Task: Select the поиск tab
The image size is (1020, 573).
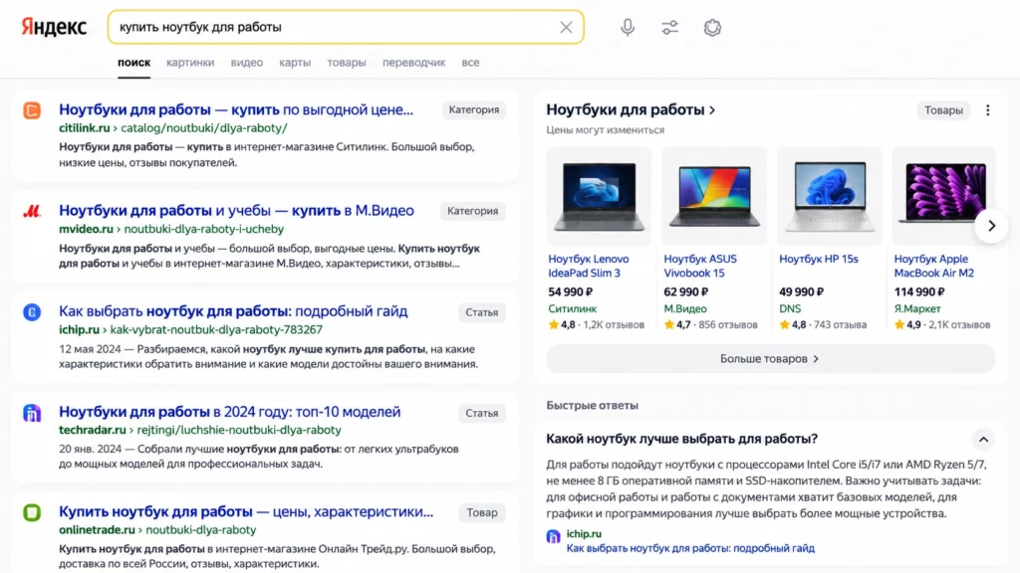Action: [x=134, y=63]
